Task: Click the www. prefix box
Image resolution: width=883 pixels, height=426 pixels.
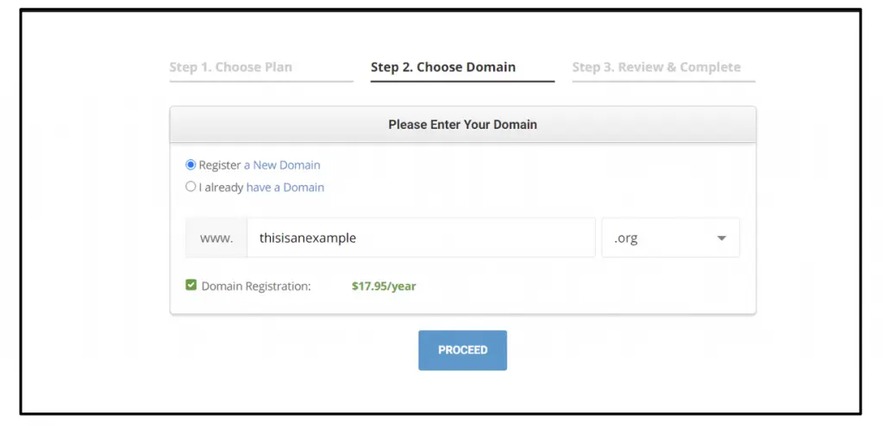Action: (216, 238)
